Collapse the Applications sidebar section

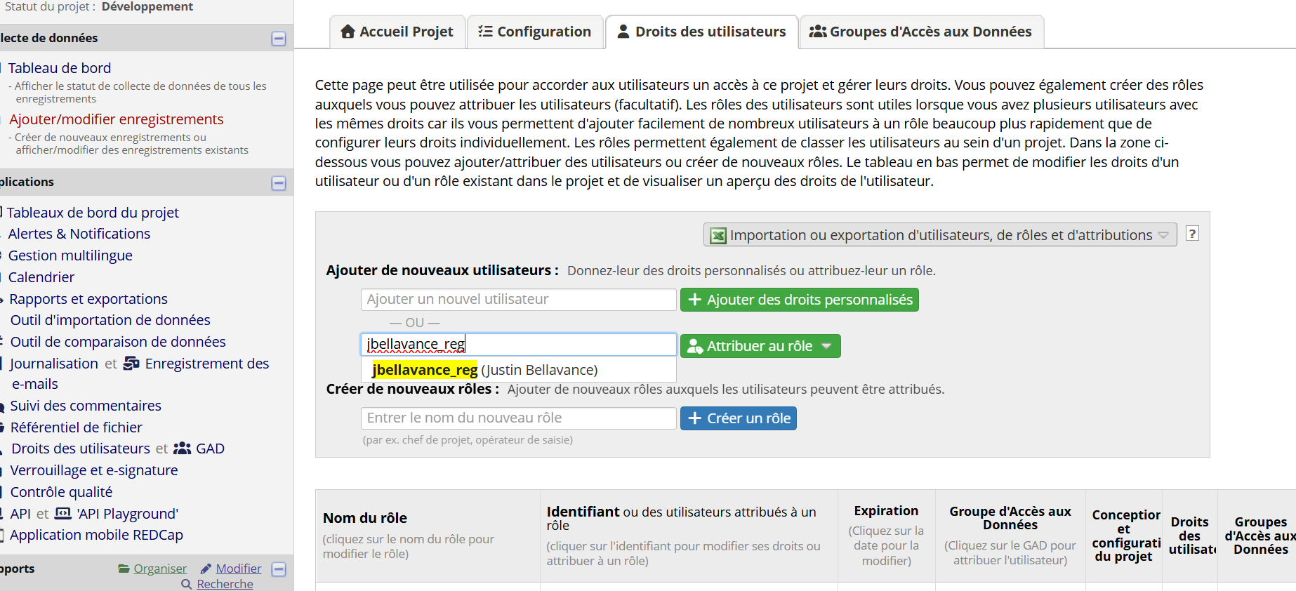click(279, 183)
